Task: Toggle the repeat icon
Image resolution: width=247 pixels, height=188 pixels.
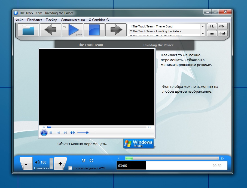Action: [x=91, y=160]
